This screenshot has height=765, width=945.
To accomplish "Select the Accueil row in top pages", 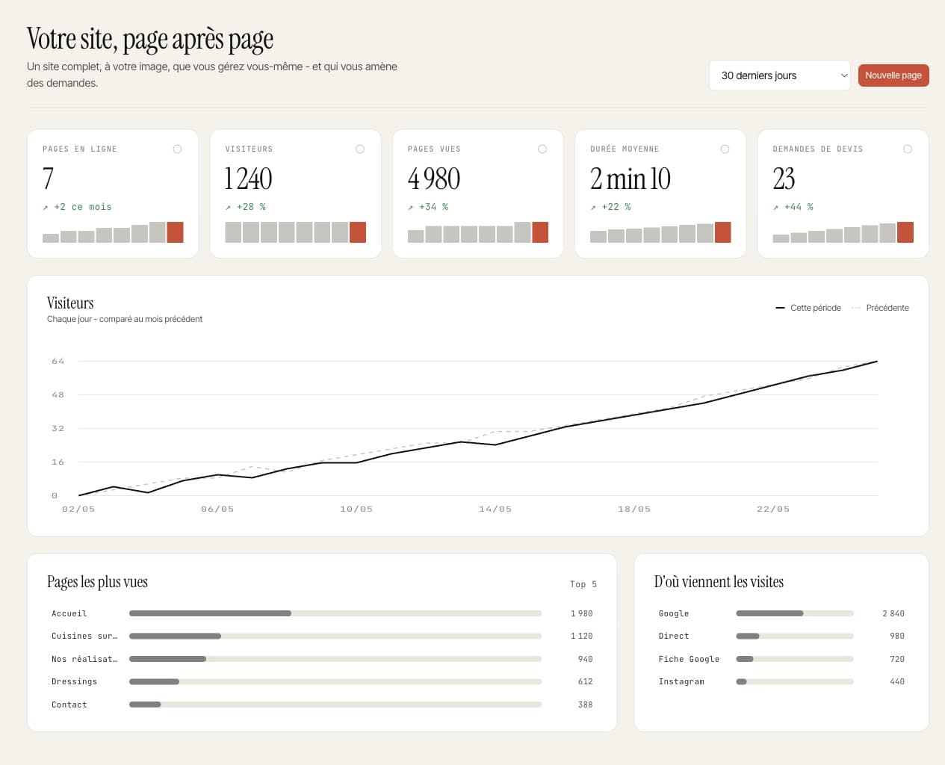I will 322,613.
